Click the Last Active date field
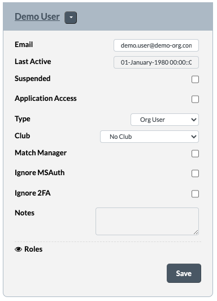Image resolution: width=217 pixels, height=301 pixels. [x=156, y=62]
